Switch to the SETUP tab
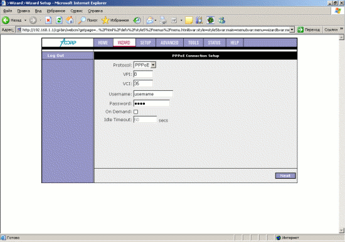 (146, 43)
